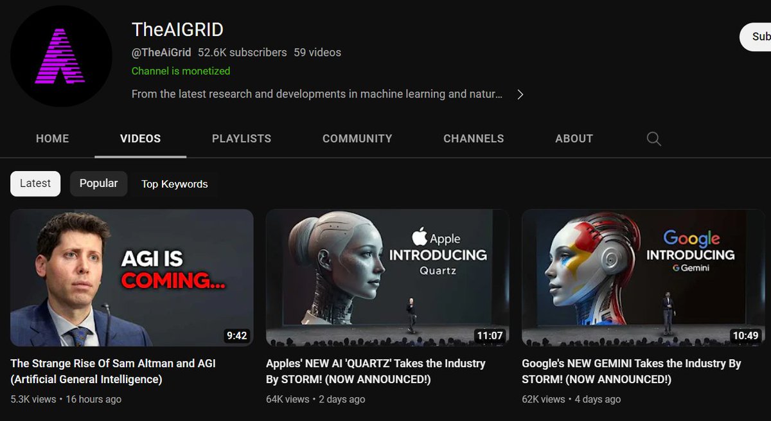Go to the COMMUNITY tab
The image size is (771, 421).
(357, 139)
